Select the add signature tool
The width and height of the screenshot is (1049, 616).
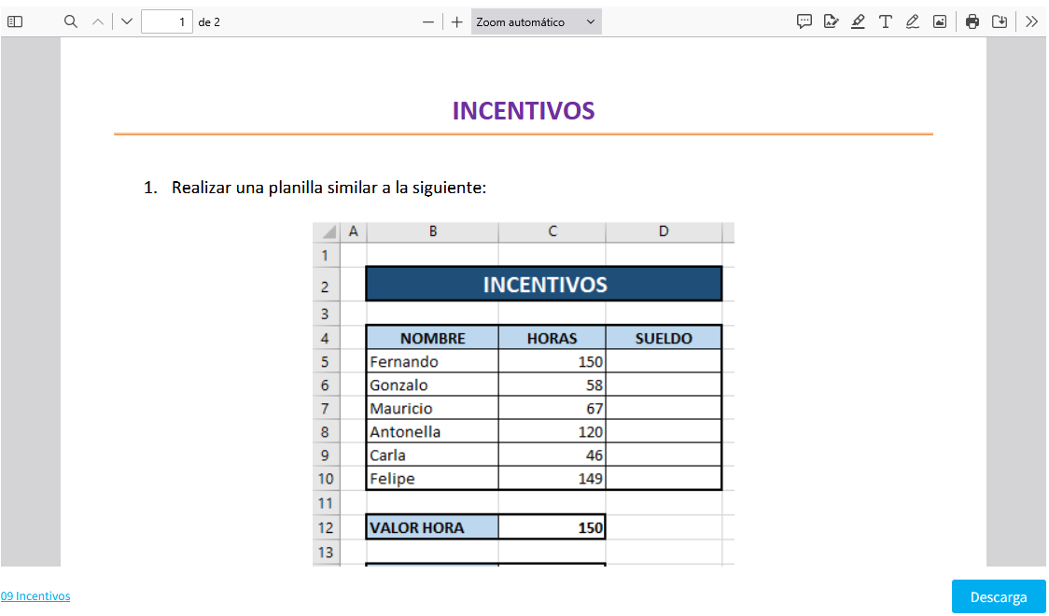(x=831, y=21)
